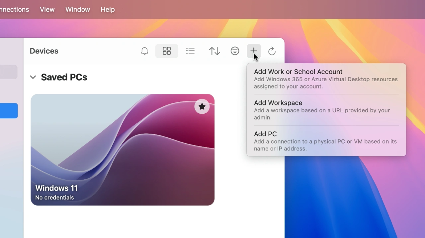Screen dimensions: 425x238
Task: Select the highlighted blue sidebar item
Action: [9, 111]
